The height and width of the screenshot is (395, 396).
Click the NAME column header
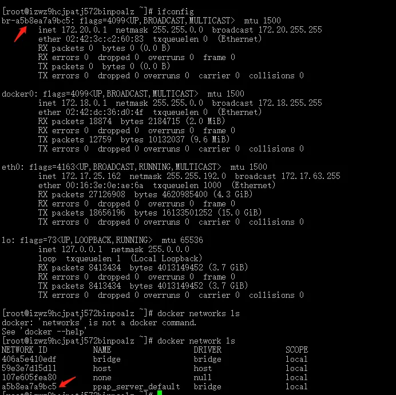[x=102, y=350]
